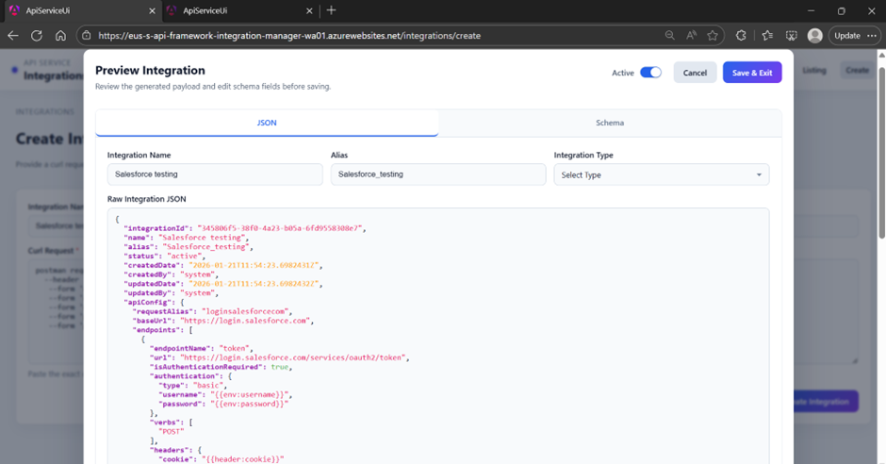Open a new browser tab with plus icon
This screenshot has width=886, height=464.
point(331,10)
